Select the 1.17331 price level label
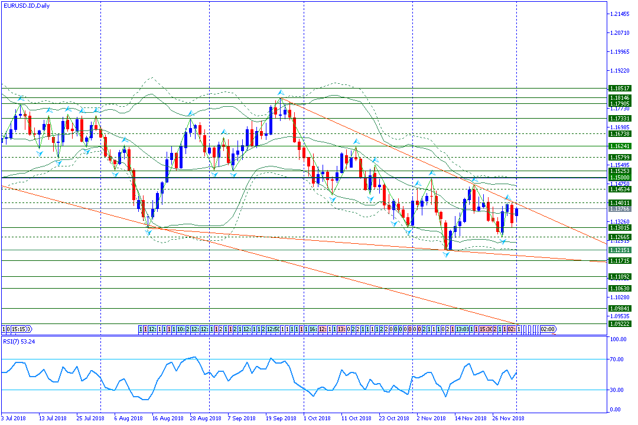This screenshot has height=425, width=638. tap(620, 119)
